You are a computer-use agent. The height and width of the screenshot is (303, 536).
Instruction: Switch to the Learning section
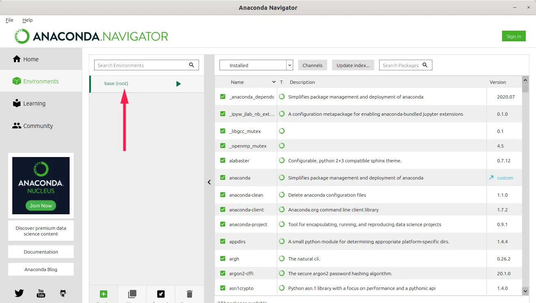[29, 103]
